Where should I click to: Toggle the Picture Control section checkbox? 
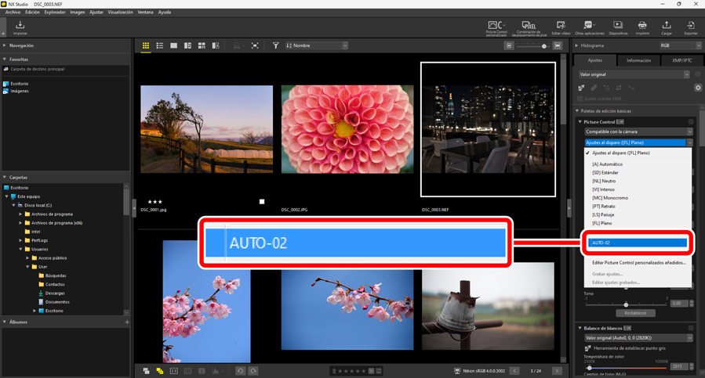click(x=691, y=122)
